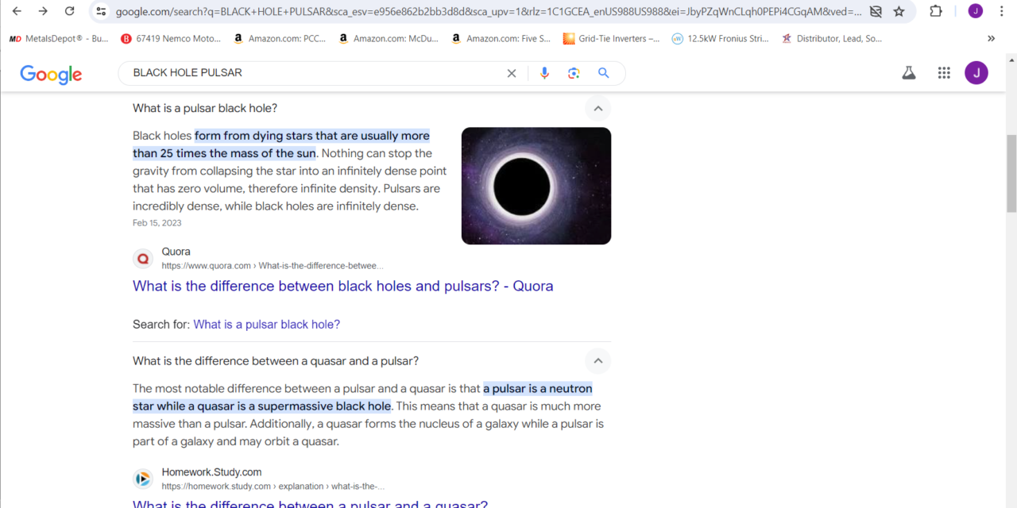
Task: Open Chrome three-dot menu
Action: [x=1001, y=11]
